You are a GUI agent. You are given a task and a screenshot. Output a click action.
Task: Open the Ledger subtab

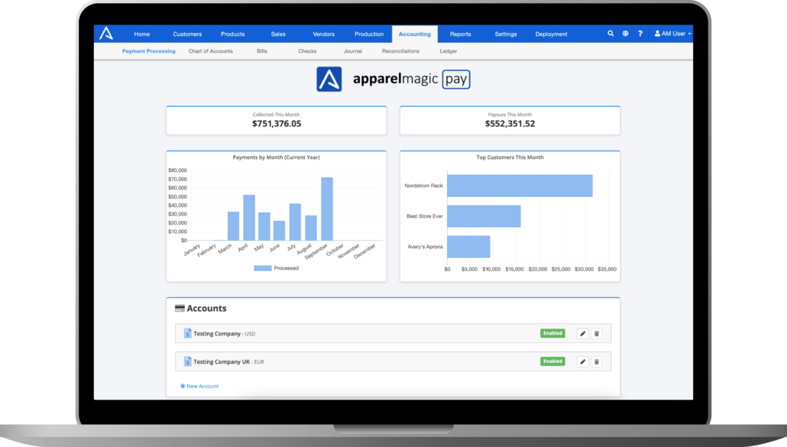tap(449, 51)
